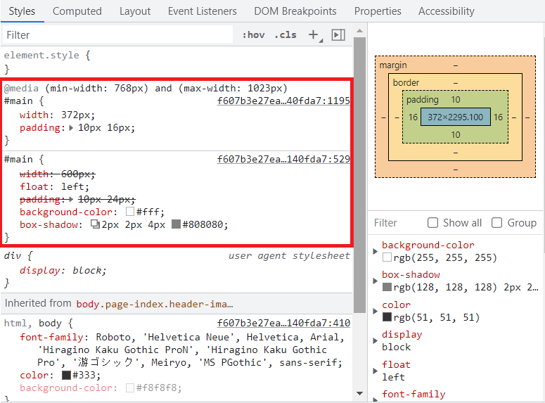This screenshot has width=545, height=403.
Task: Open color picker for #fff swatch
Action: click(130, 212)
